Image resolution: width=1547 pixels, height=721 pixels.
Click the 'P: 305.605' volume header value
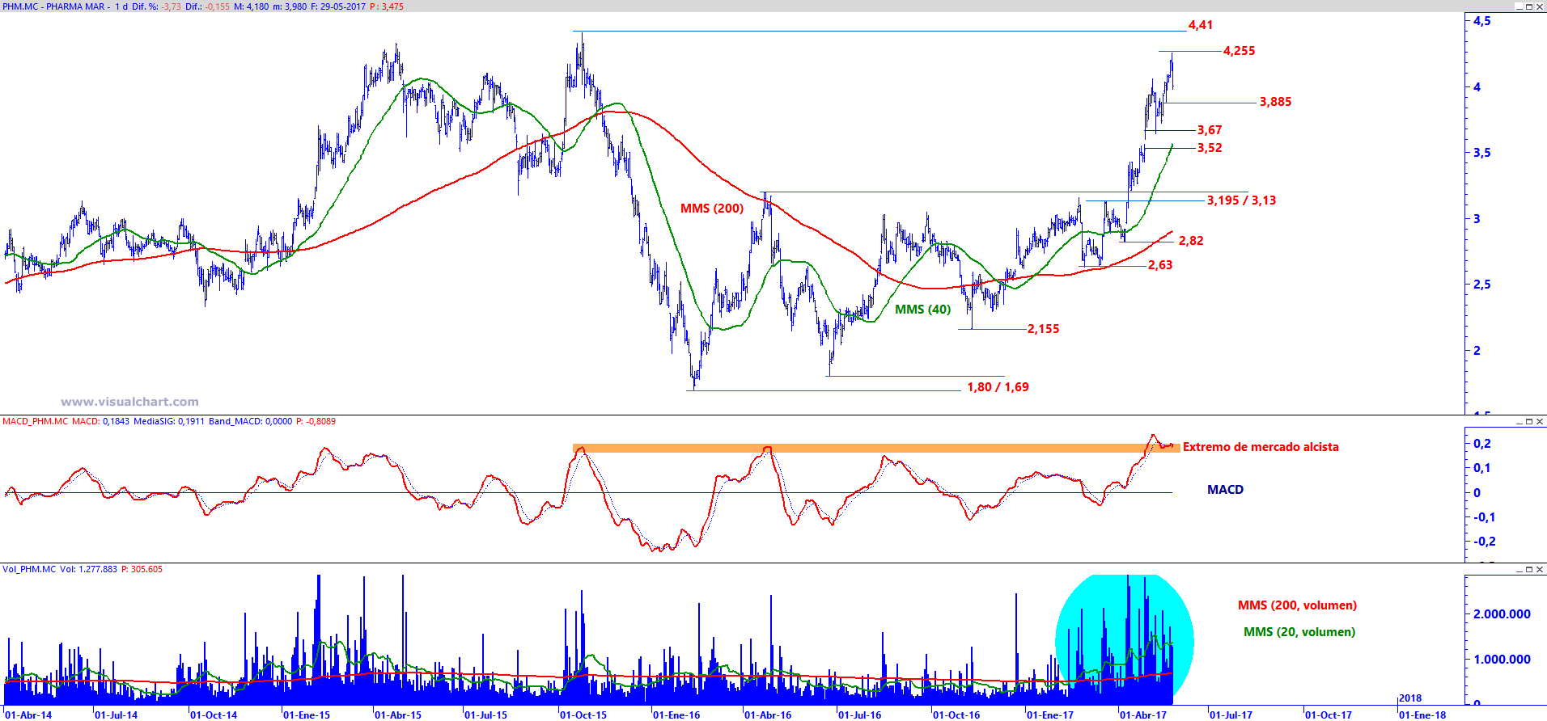pyautogui.click(x=142, y=569)
